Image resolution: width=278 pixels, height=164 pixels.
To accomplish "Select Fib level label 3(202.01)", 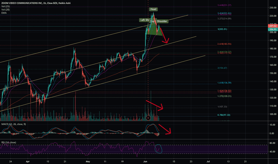I will pyautogui.click(x=222, y=29).
